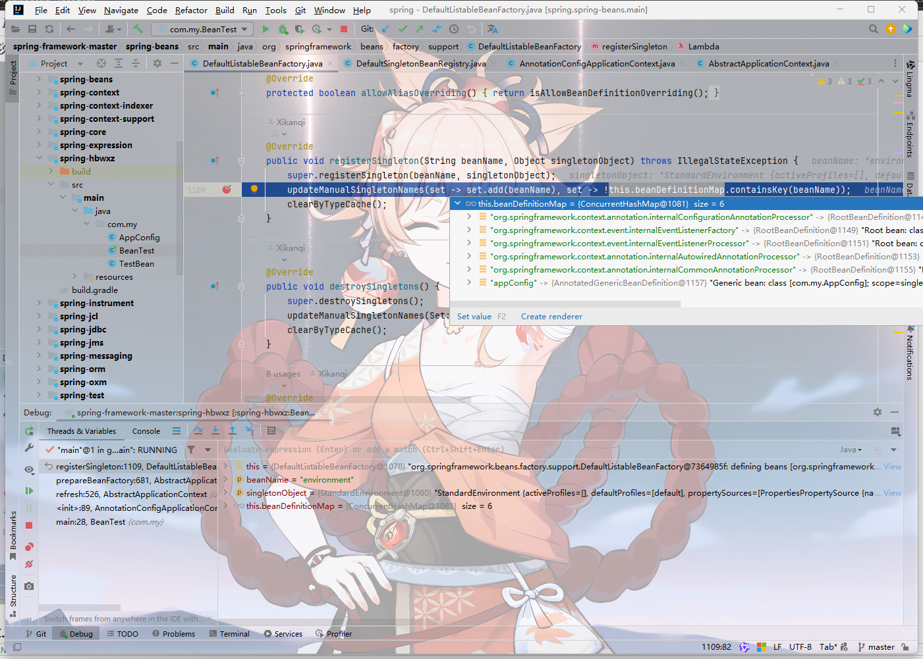The height and width of the screenshot is (659, 923).
Task: Expand the "appConfig" entry in the map popup
Action: point(468,282)
